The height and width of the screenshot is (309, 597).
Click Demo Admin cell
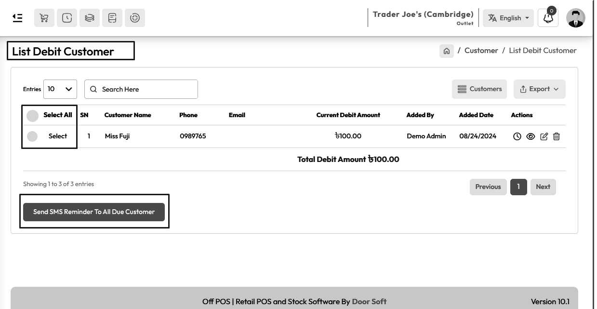(x=426, y=136)
